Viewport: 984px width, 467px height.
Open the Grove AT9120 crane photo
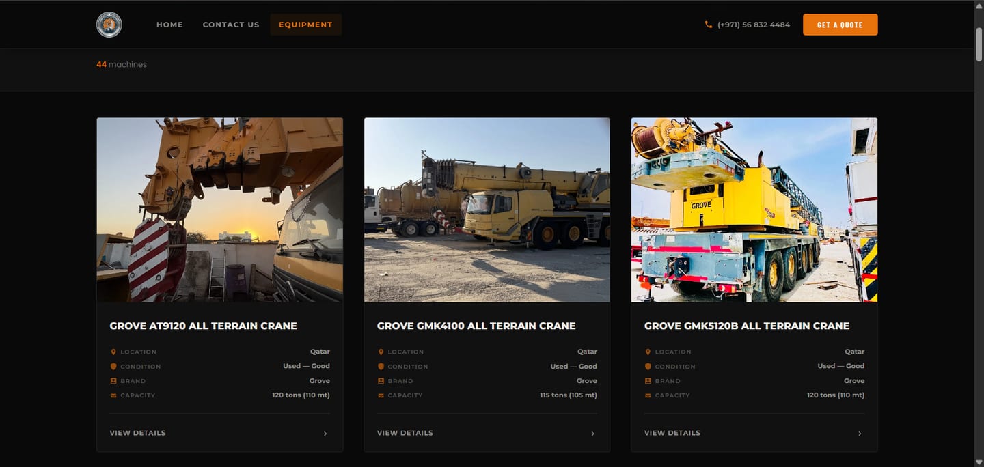[219, 210]
